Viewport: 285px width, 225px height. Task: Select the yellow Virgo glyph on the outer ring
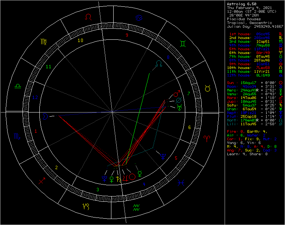(43, 42)
